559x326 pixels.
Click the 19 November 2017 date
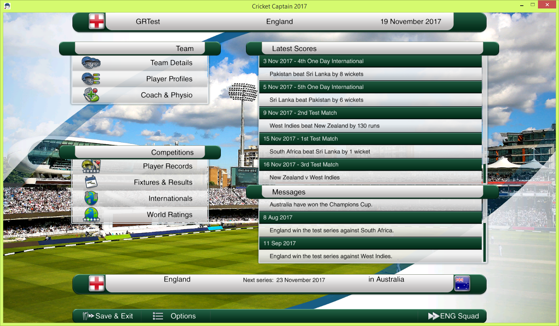coord(411,22)
